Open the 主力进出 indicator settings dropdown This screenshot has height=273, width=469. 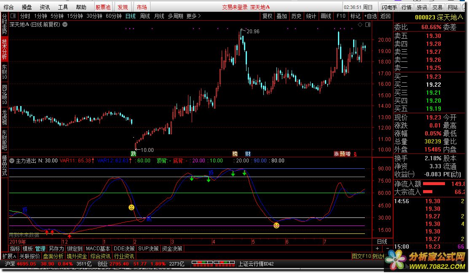[12, 161]
